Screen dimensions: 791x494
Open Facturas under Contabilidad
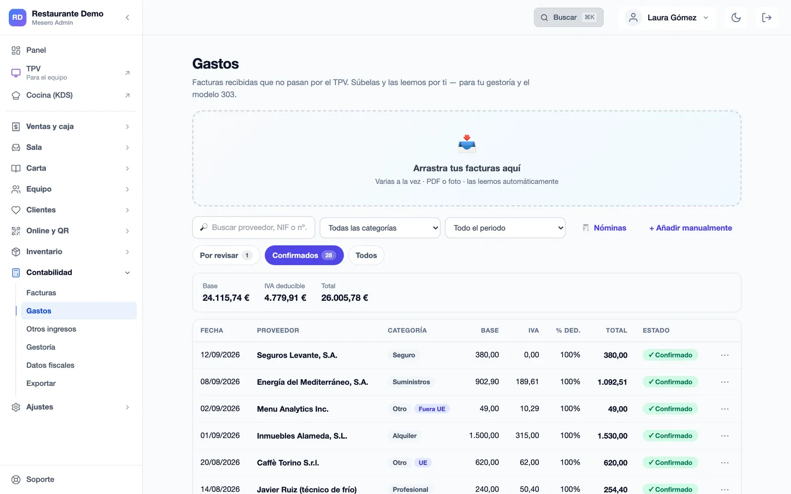(x=79, y=293)
